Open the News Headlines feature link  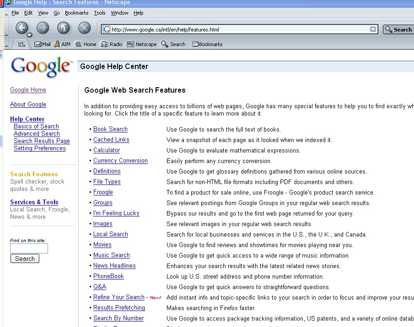[114, 266]
